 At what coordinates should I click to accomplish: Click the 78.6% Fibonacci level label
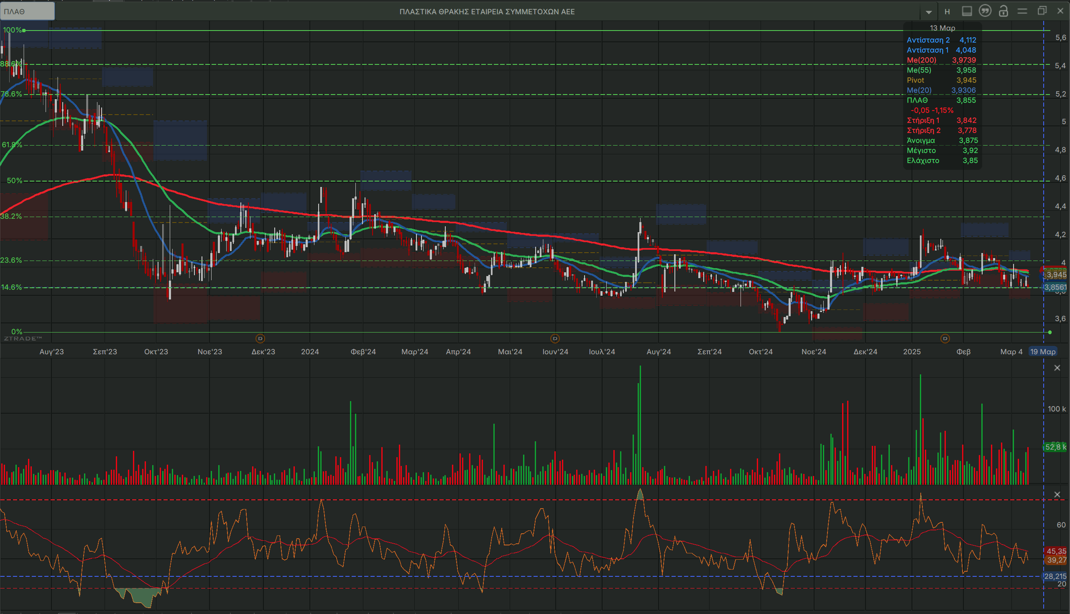(11, 94)
